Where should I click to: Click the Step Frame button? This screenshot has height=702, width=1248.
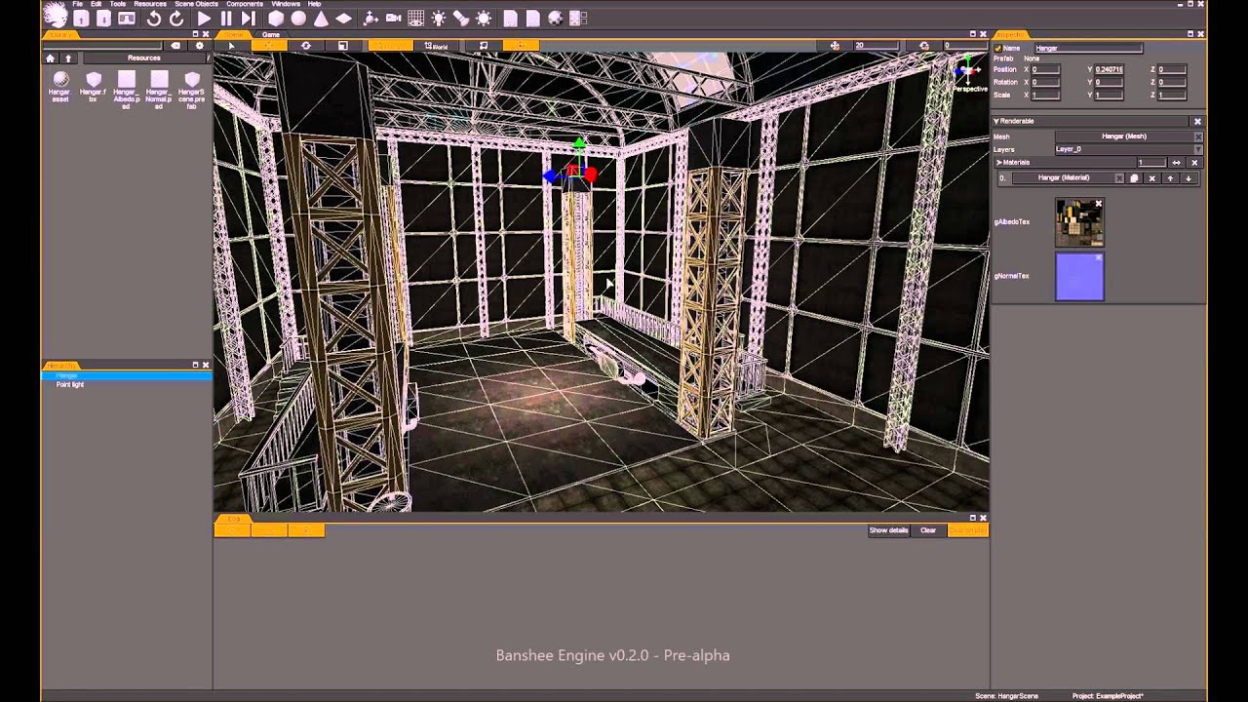point(249,18)
